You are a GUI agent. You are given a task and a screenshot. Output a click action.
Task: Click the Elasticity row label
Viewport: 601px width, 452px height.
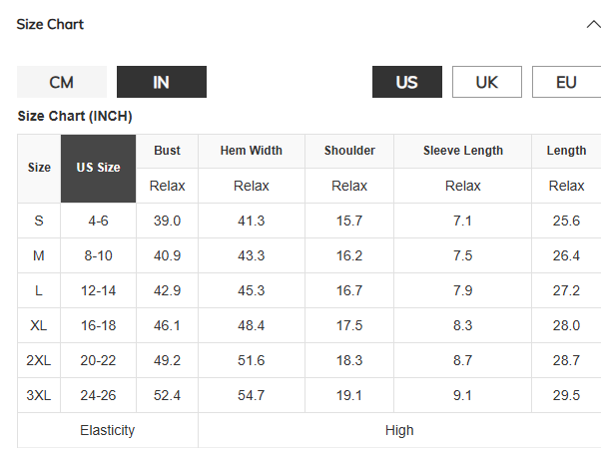click(x=108, y=430)
